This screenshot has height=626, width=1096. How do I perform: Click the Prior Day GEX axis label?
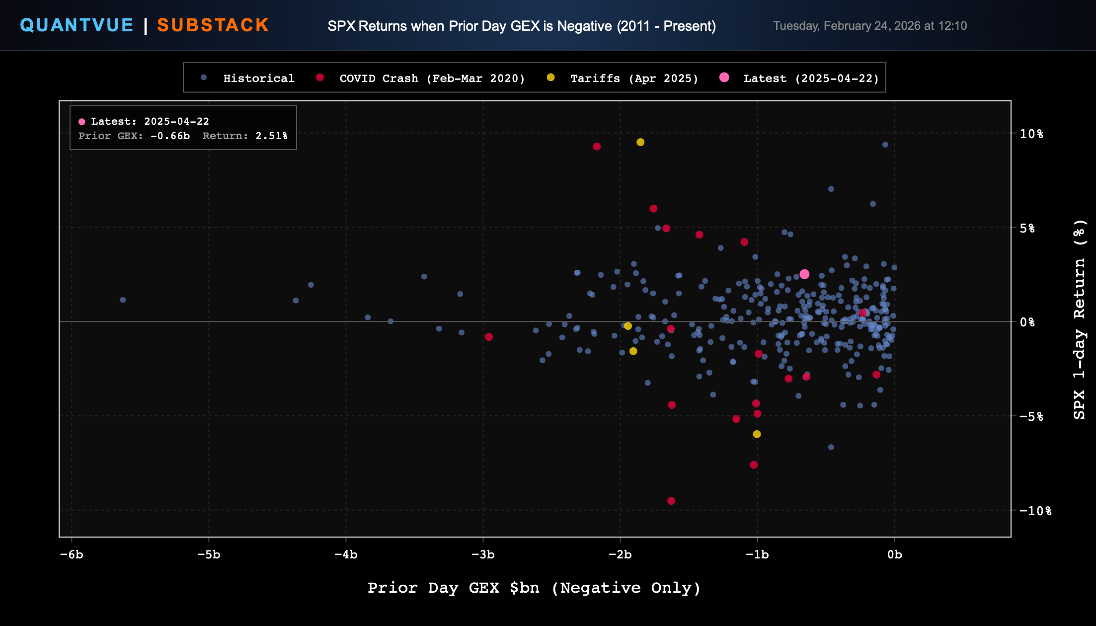[534, 588]
